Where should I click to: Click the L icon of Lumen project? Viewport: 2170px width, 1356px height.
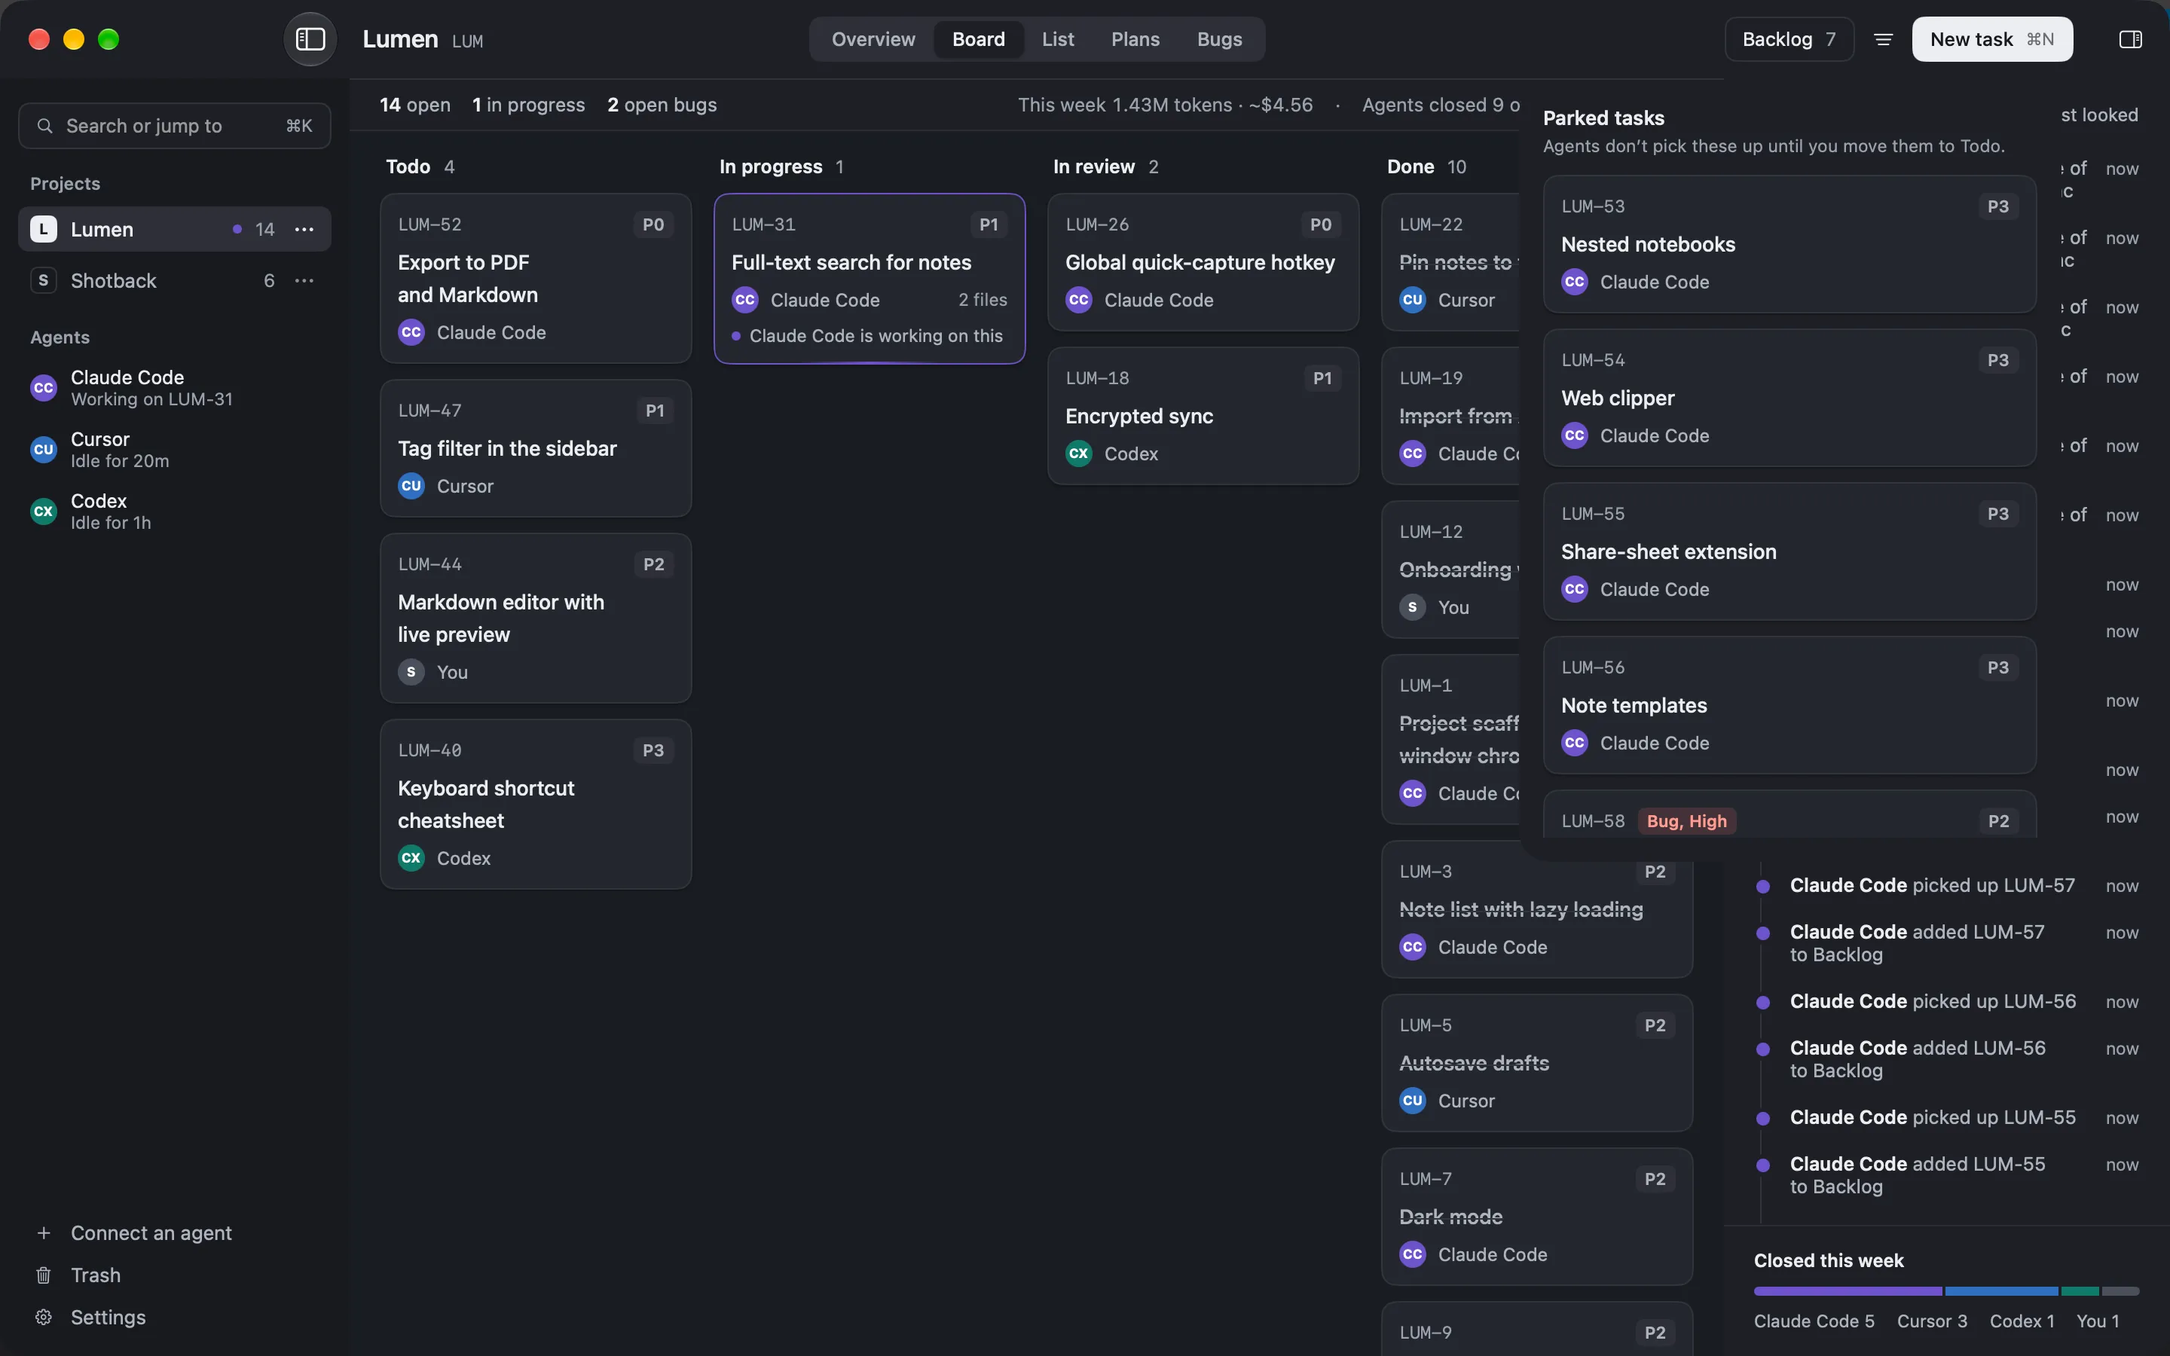(x=43, y=230)
